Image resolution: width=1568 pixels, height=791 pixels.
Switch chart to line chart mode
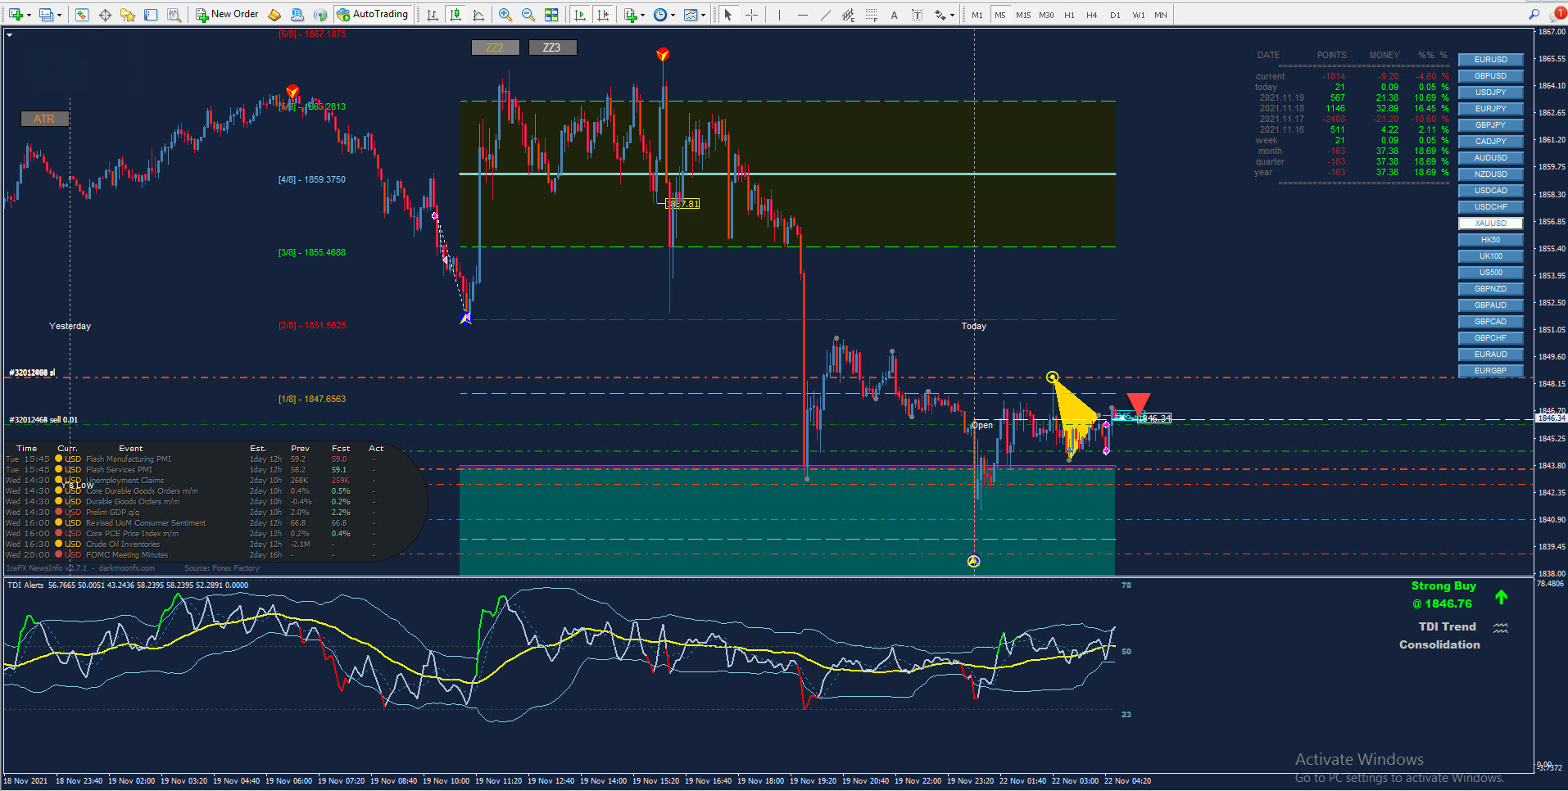[x=478, y=15]
